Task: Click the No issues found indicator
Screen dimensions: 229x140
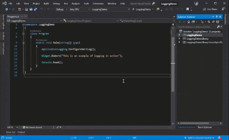Action: tap(32, 127)
